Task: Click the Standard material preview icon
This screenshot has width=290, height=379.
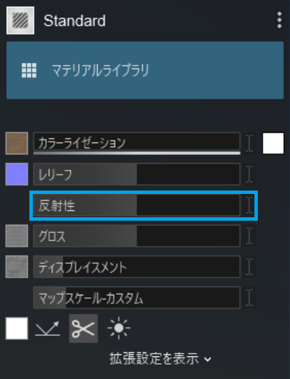Action: (21, 21)
